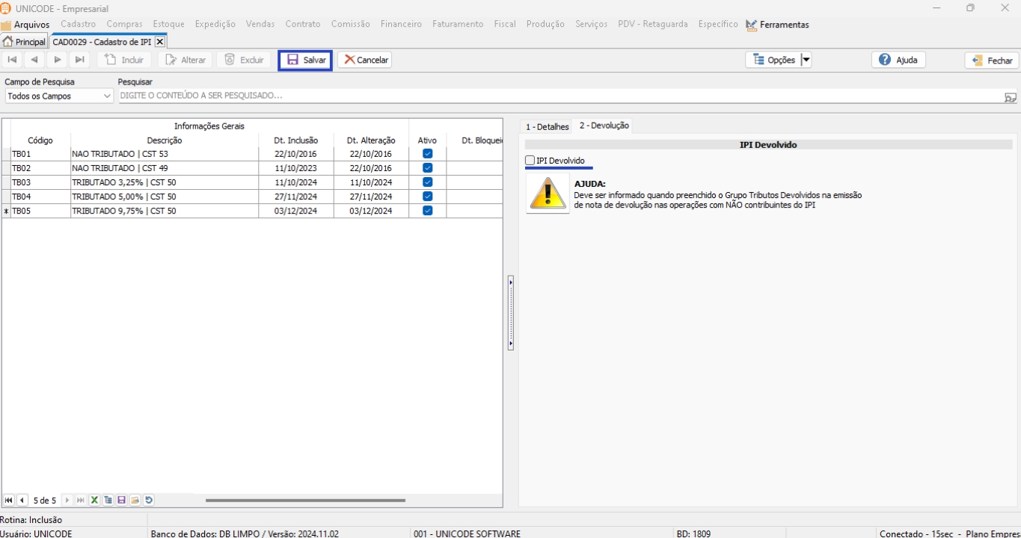Expand the Opções dropdown arrow
The width and height of the screenshot is (1021, 538).
(x=806, y=60)
